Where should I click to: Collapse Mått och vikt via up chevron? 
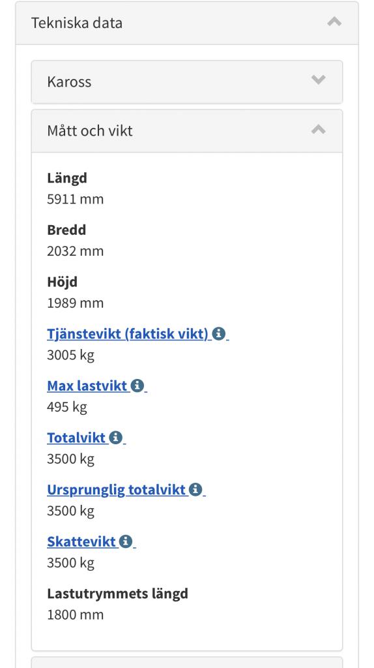tap(318, 130)
